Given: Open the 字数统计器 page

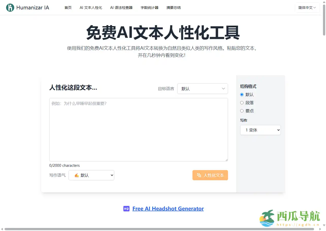Looking at the screenshot, I should [x=149, y=8].
